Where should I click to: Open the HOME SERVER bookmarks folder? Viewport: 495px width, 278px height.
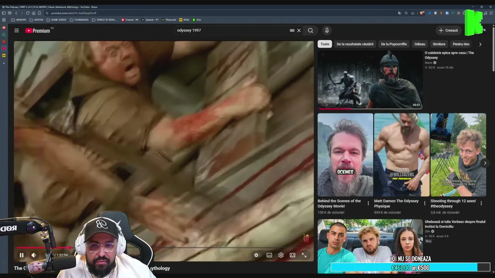point(56,20)
